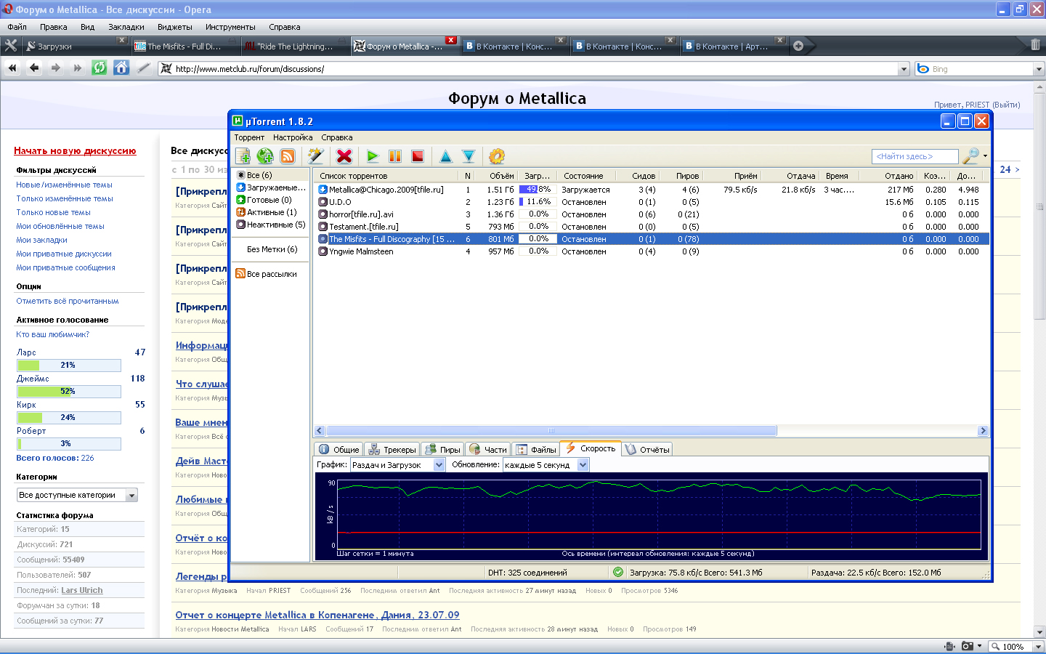Select the Активные (1) sidebar filter
1046x654 pixels.
(x=270, y=212)
